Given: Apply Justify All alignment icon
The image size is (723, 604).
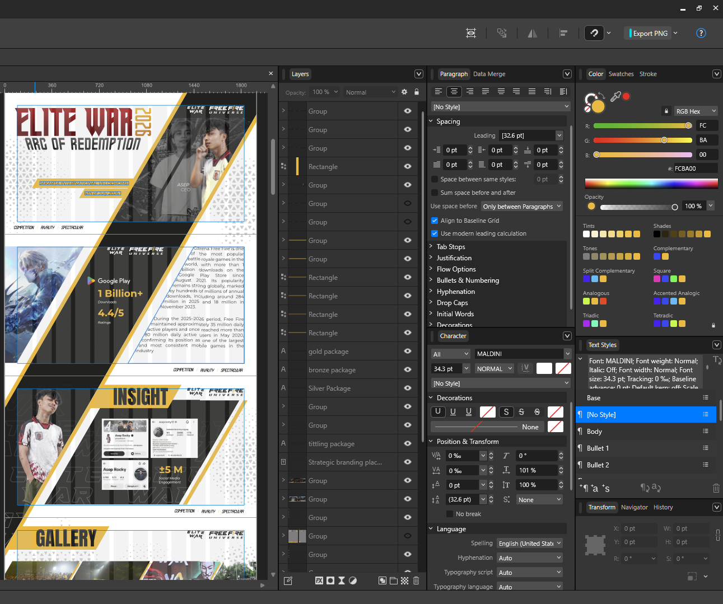Looking at the screenshot, I should (x=532, y=91).
